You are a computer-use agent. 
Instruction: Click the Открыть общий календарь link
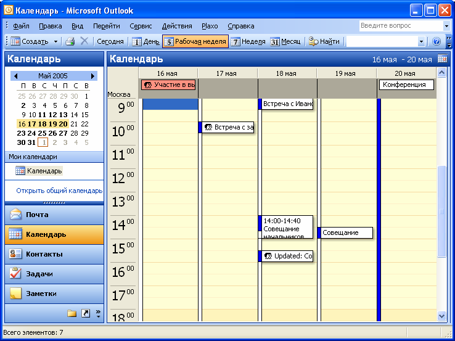[59, 191]
